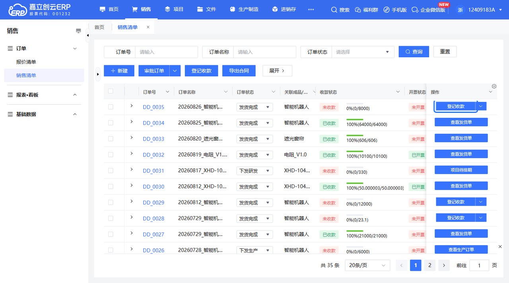Click the DD_0032 payment progress bar
509x283 pixels.
pos(355,151)
